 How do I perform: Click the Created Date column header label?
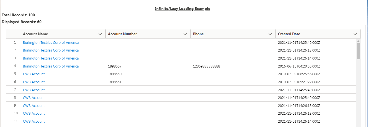289,34
